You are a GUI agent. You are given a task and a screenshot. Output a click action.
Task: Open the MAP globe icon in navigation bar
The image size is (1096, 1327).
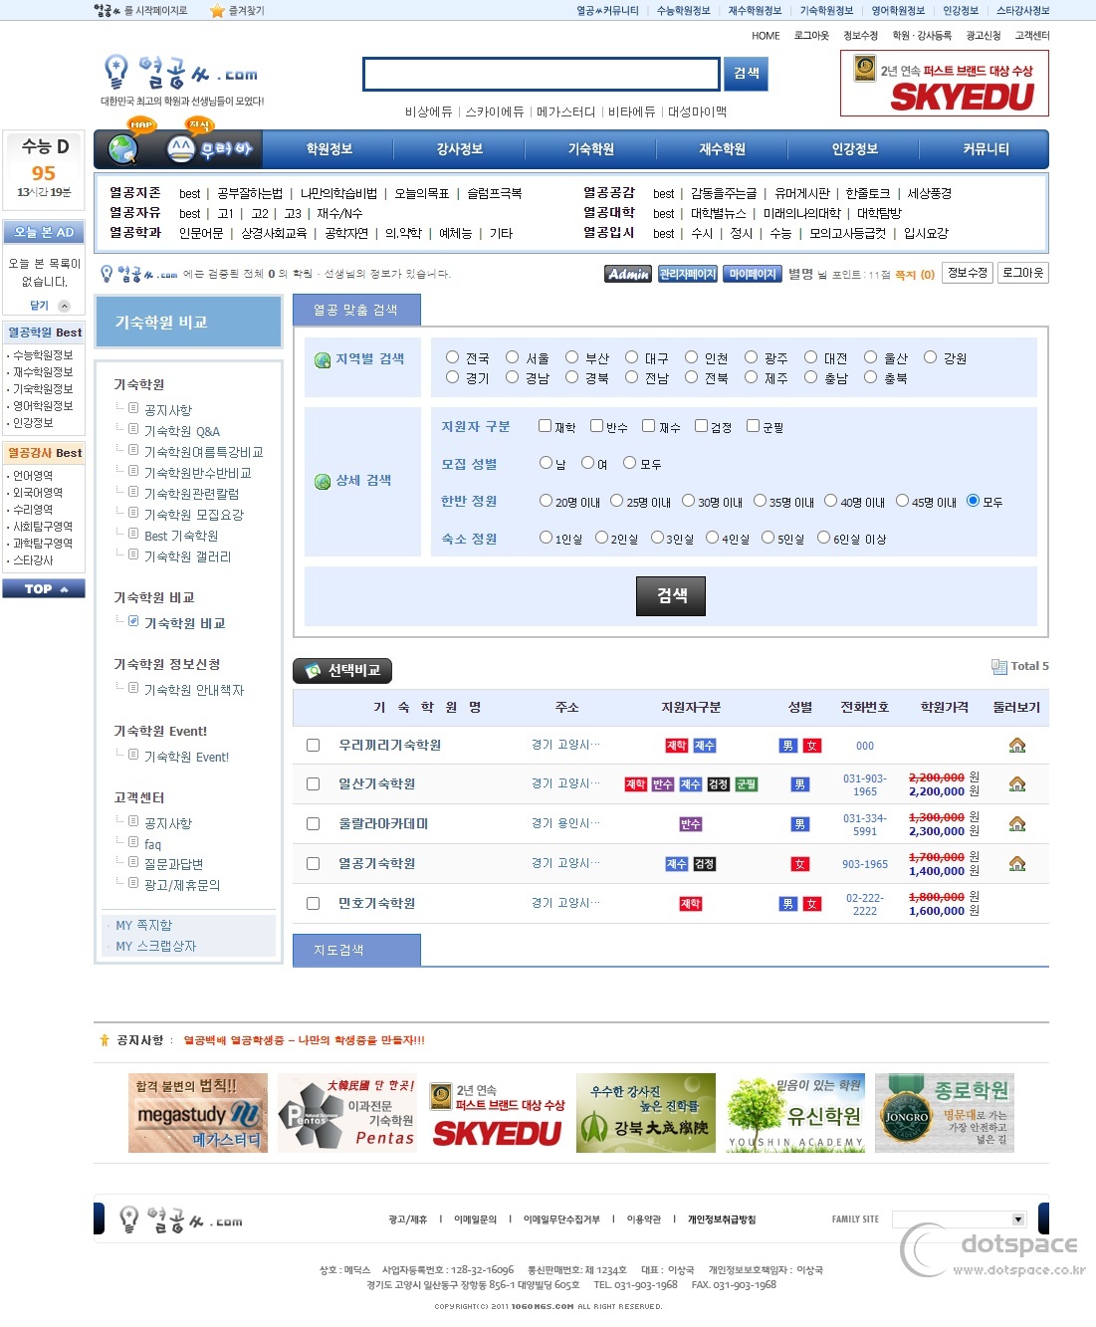(121, 148)
